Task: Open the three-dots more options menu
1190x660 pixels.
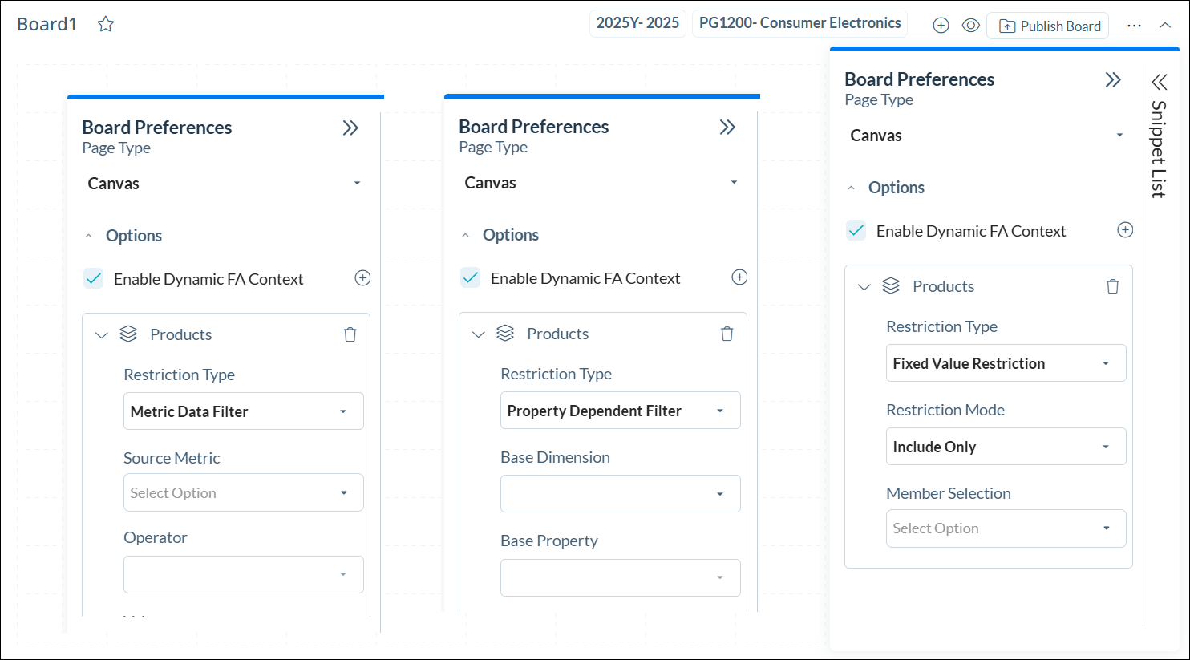Action: (1134, 26)
